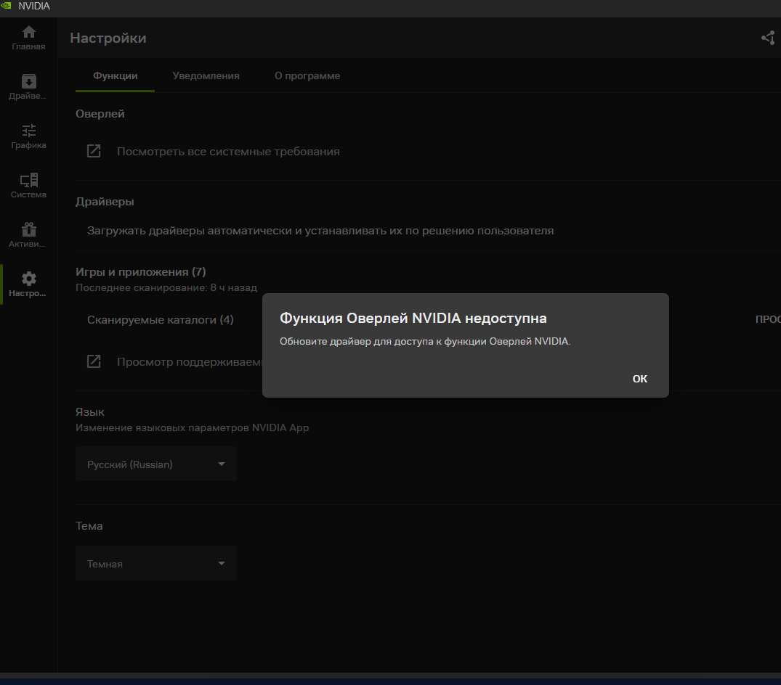The width and height of the screenshot is (781, 685).
Task: Open Просмотр поддерживаемых link
Action: (190, 361)
